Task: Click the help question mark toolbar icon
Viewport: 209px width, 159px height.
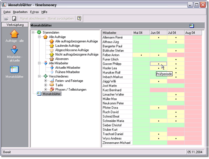Action: point(79,19)
